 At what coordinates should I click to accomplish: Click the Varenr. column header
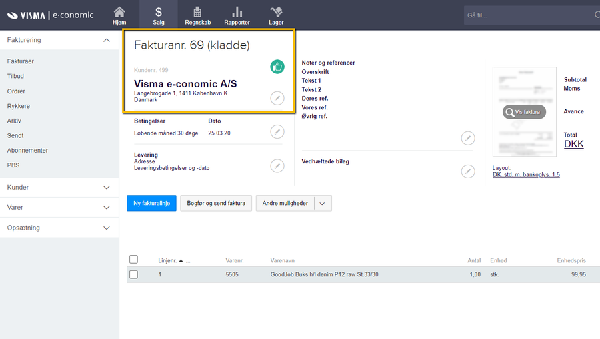[x=234, y=260]
